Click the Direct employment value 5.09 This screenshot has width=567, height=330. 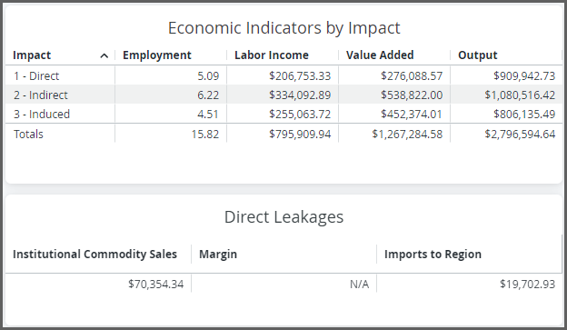(x=208, y=76)
